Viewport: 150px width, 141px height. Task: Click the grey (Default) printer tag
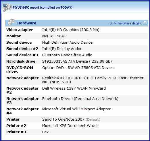coord(93,119)
